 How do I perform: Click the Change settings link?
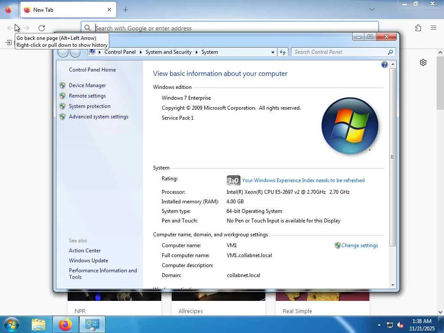[x=359, y=245]
